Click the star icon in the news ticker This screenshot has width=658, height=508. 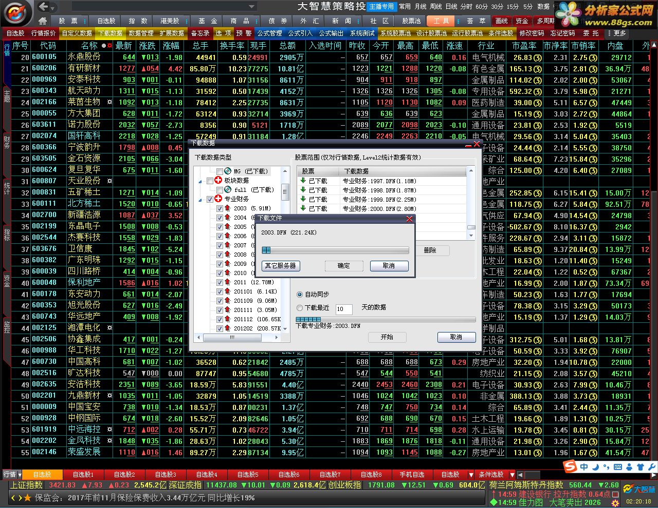(27, 498)
